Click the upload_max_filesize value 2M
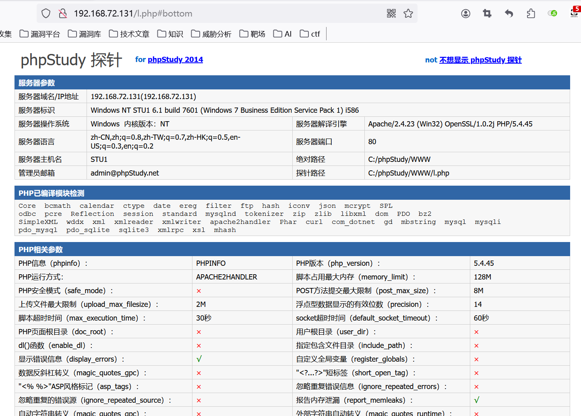 pos(201,304)
